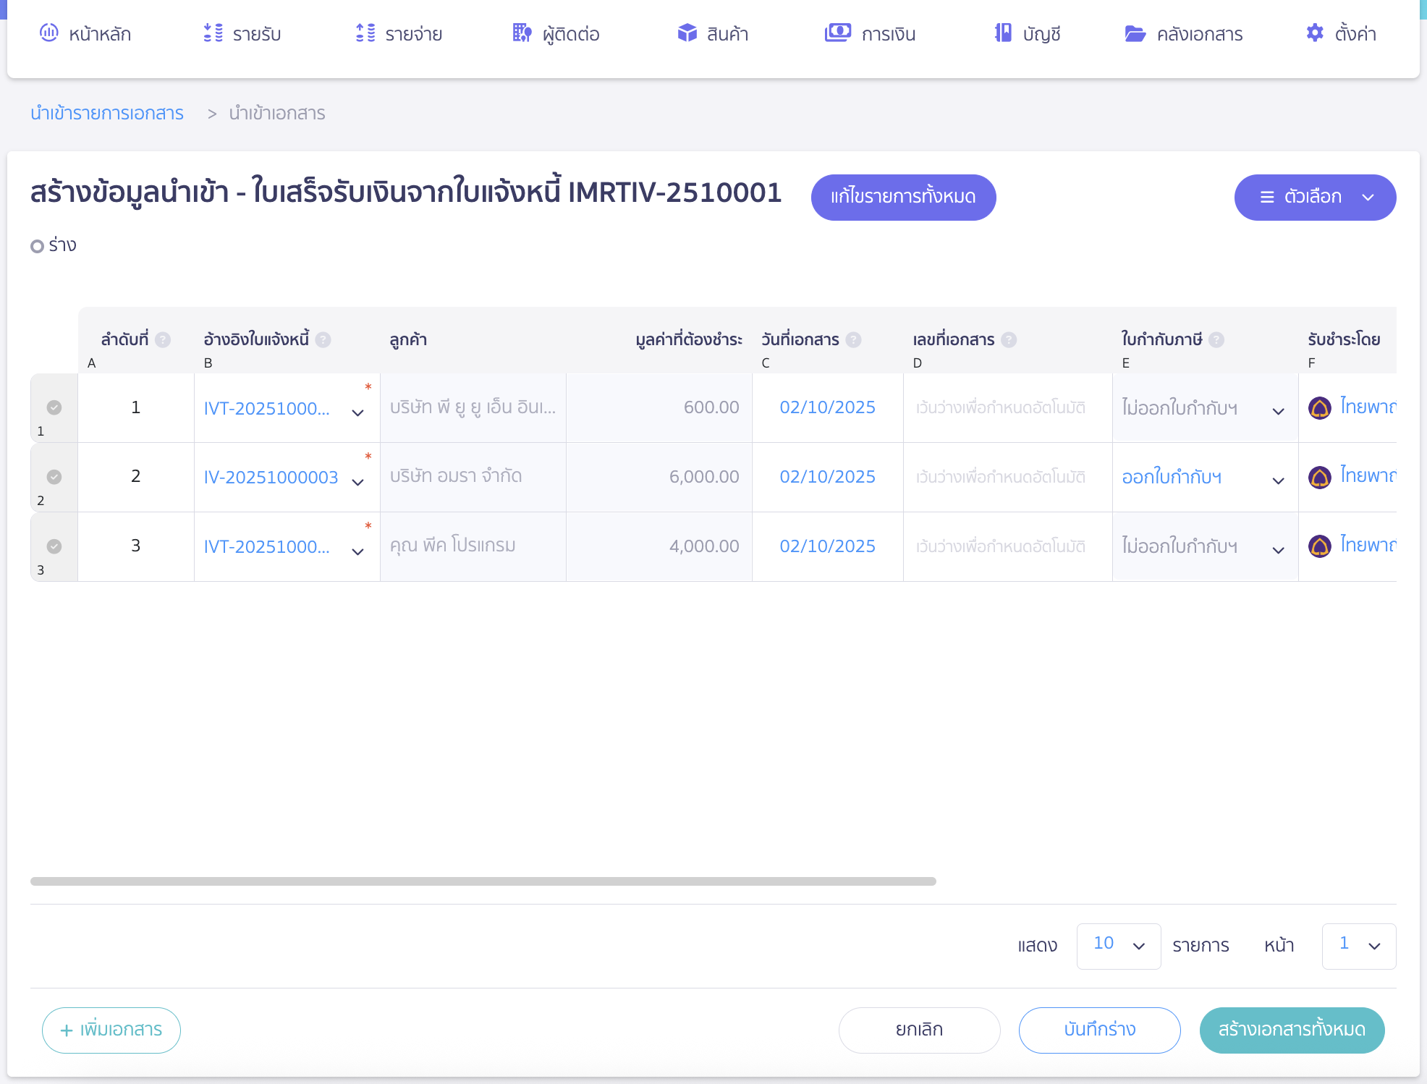Open the ตัวเลือก options dropdown
The height and width of the screenshot is (1084, 1427).
click(1314, 197)
